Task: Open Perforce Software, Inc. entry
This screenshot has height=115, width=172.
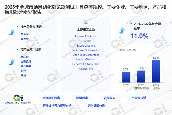Action: pos(86,64)
